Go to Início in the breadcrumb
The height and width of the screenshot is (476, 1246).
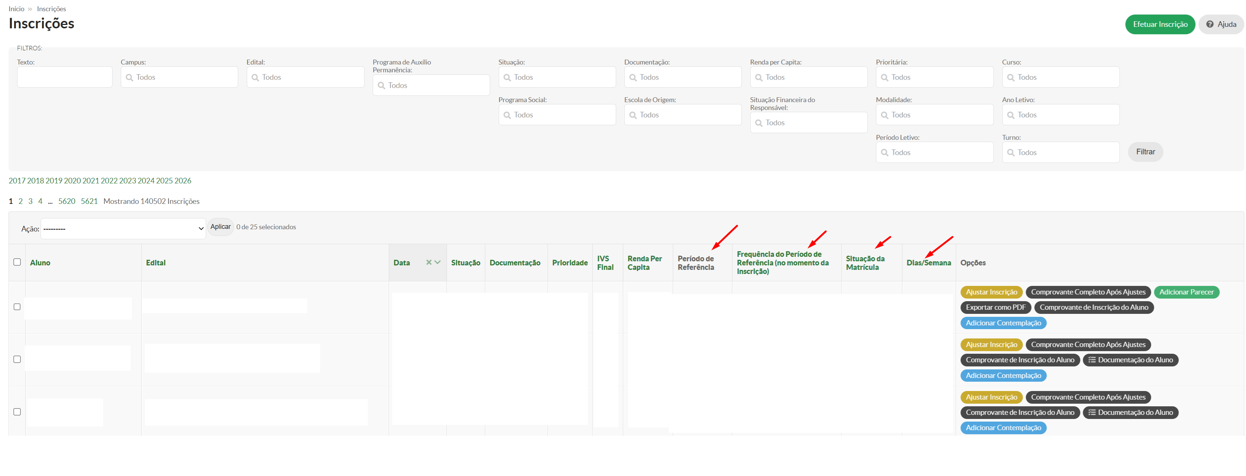16,9
